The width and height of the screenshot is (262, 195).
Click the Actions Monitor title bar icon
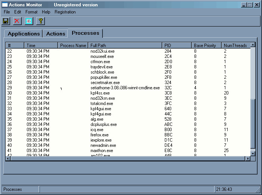pos(5,5)
